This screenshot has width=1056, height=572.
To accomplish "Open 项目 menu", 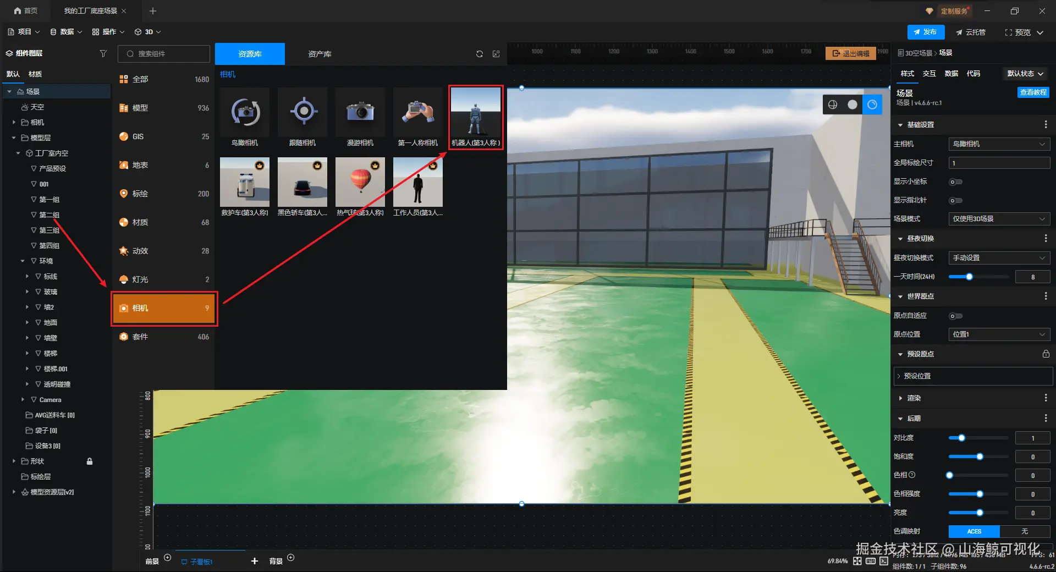I will (x=24, y=32).
